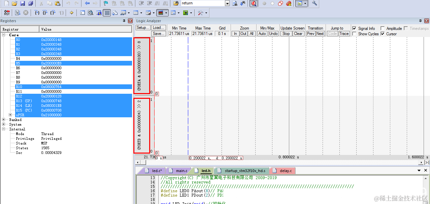430x204 pixels.
Task: Click the Step Into debug icon
Action: pyautogui.click(x=37, y=13)
